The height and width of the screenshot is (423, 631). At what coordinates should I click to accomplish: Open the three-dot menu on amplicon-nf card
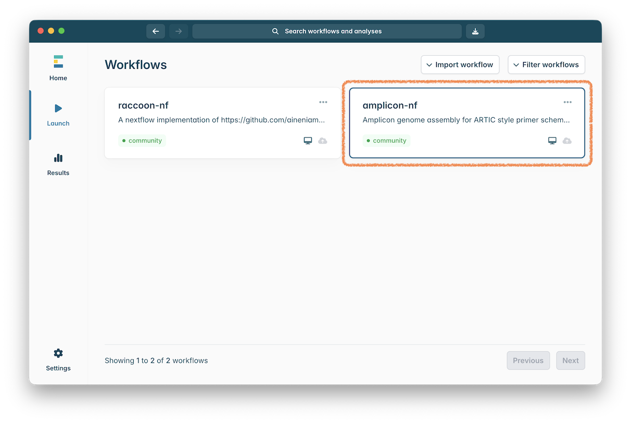tap(567, 102)
